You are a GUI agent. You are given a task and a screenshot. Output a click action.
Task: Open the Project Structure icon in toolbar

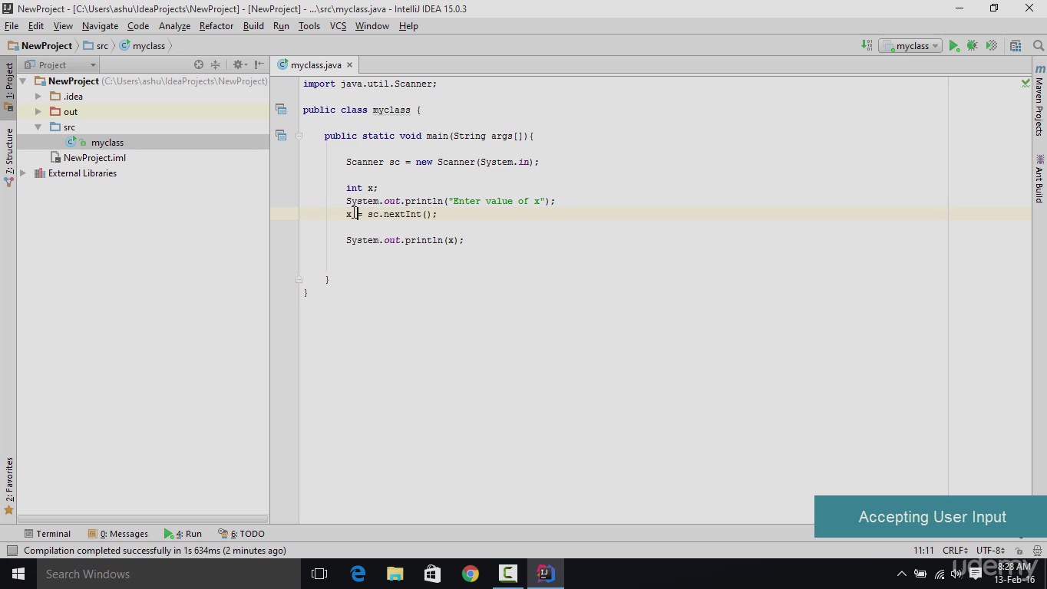[x=1016, y=46]
